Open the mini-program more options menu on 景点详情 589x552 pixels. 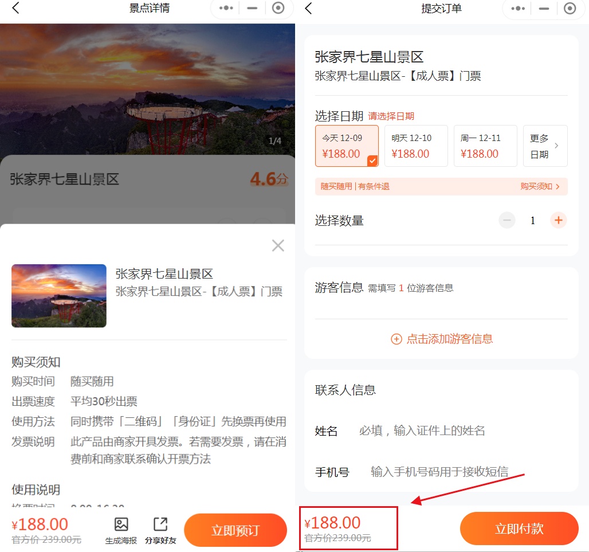point(226,9)
